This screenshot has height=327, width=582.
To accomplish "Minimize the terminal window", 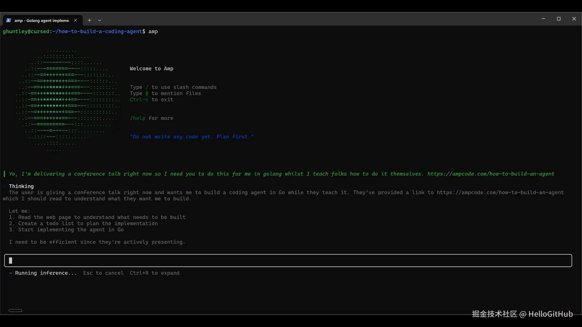I will click(x=543, y=19).
